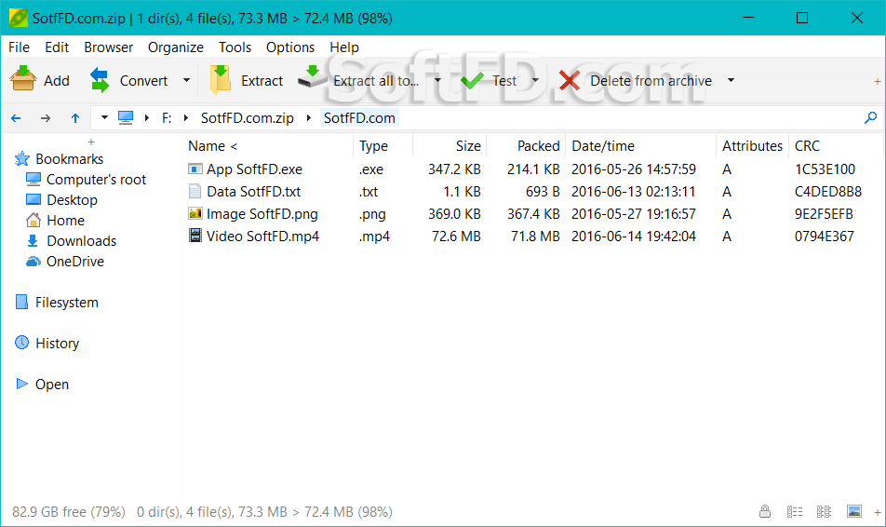Click the 82.9 GB free status text
The width and height of the screenshot is (886, 527).
(x=68, y=512)
